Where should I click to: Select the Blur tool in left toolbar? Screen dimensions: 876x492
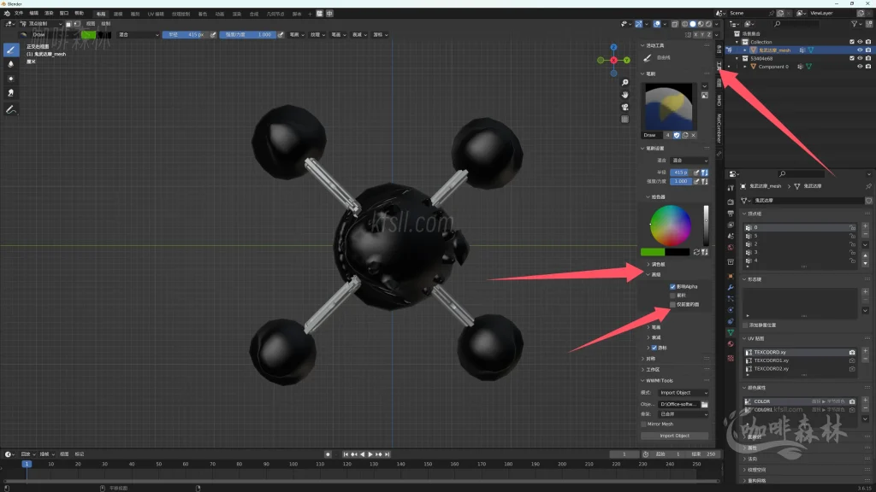pyautogui.click(x=11, y=64)
